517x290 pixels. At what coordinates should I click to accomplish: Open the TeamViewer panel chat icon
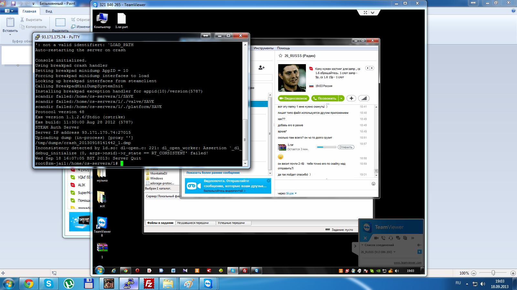(x=398, y=238)
